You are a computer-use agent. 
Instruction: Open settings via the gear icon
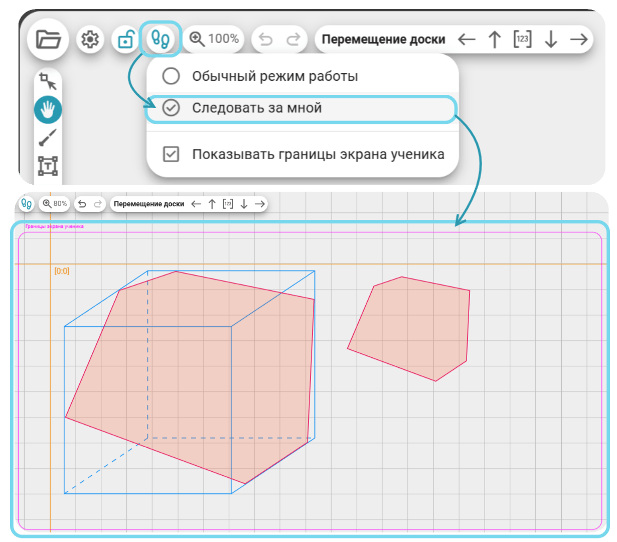tap(90, 39)
